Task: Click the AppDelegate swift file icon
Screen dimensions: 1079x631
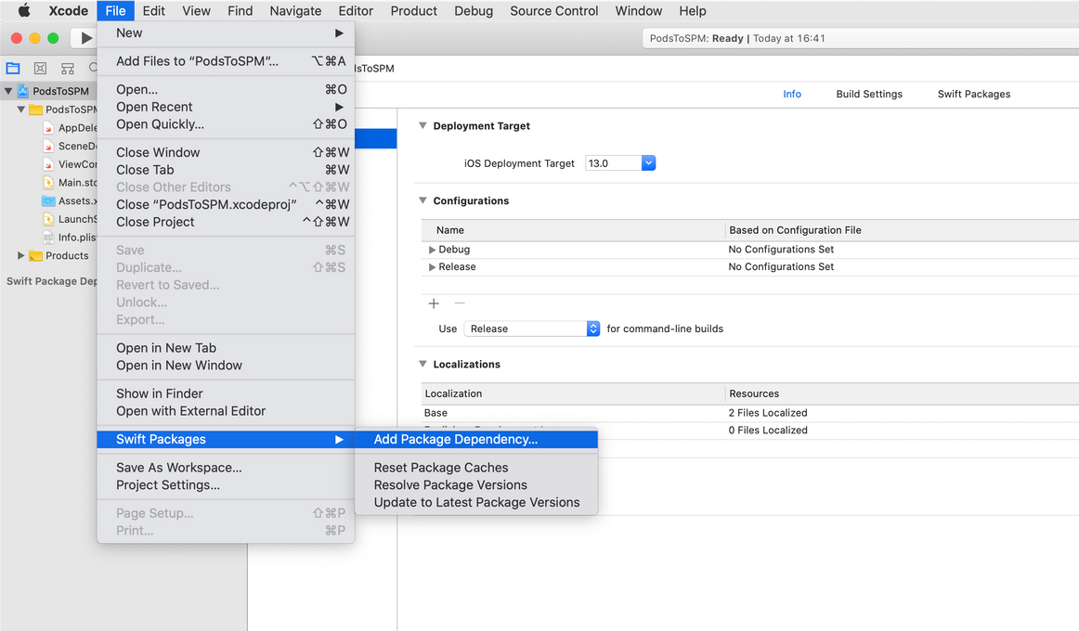Action: pos(48,128)
